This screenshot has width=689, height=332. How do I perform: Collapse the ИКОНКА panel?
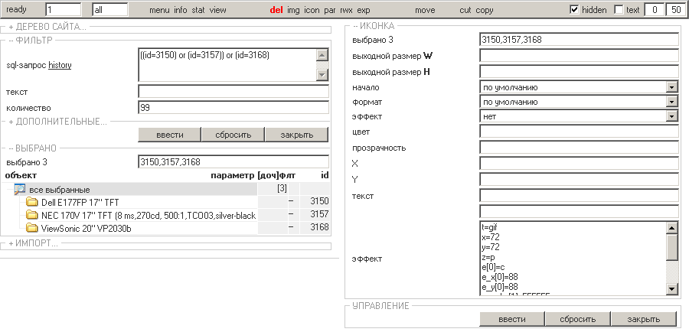pos(374,26)
